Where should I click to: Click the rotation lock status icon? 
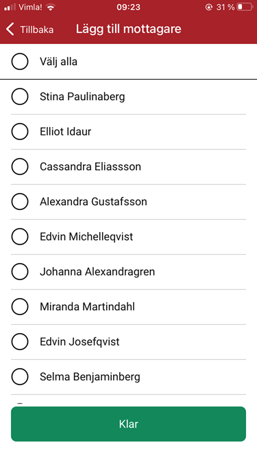[x=208, y=8]
